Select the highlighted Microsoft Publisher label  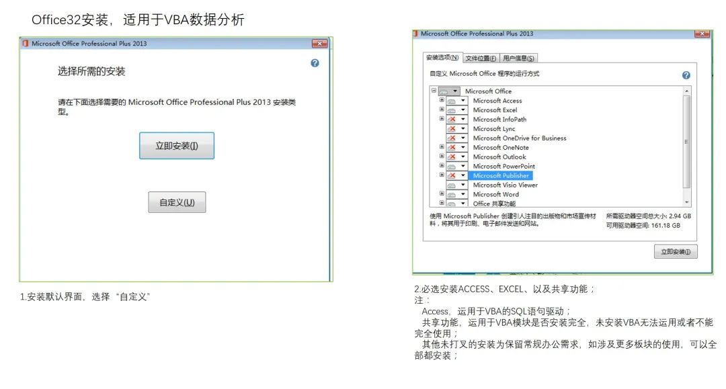[x=501, y=175]
